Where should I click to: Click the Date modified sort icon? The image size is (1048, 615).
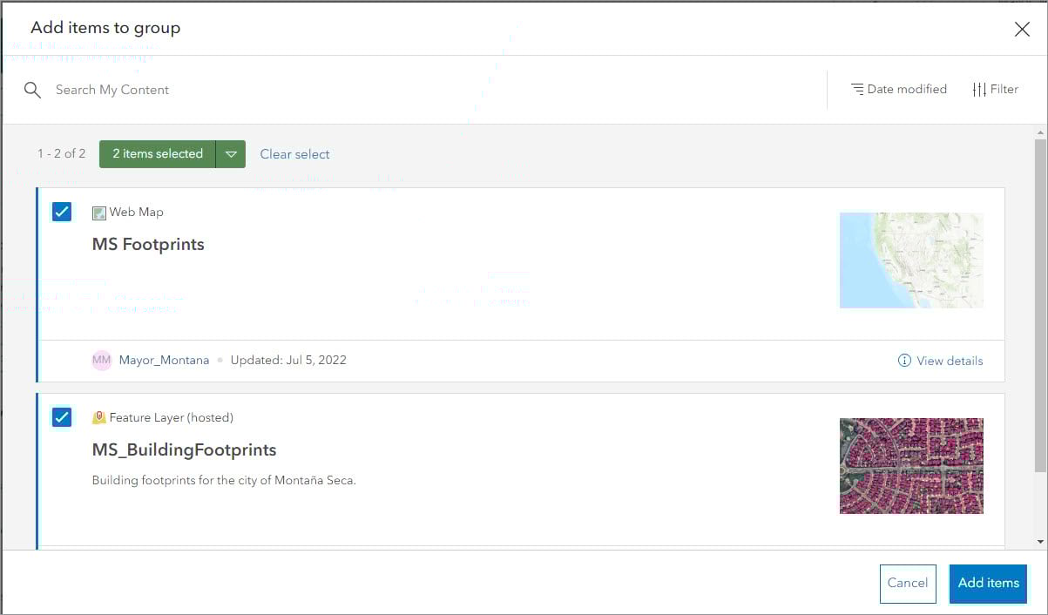click(x=857, y=89)
